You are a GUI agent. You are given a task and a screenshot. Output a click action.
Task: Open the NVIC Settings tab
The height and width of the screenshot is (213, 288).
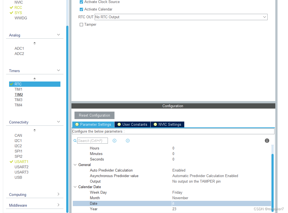[x=167, y=125]
